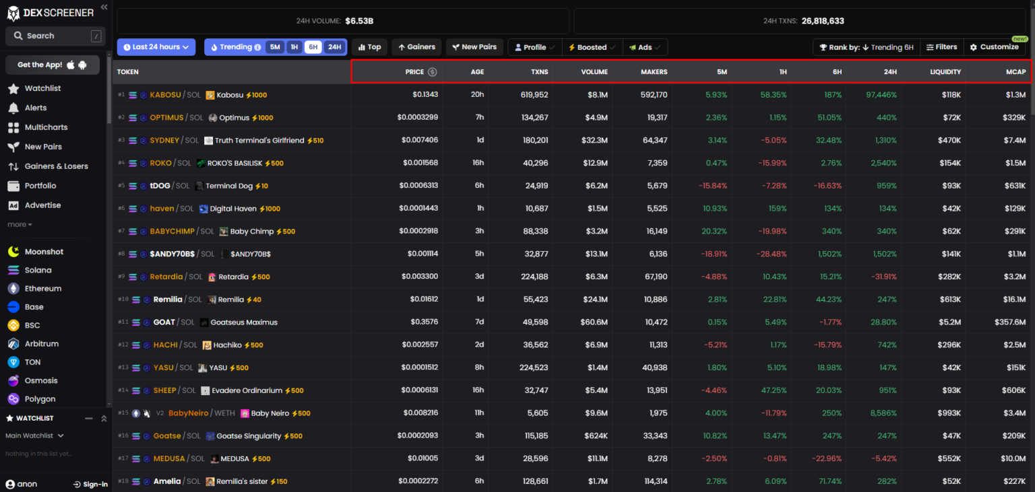Open Rank by Trending 6H button
The image size is (1035, 492).
pos(866,47)
